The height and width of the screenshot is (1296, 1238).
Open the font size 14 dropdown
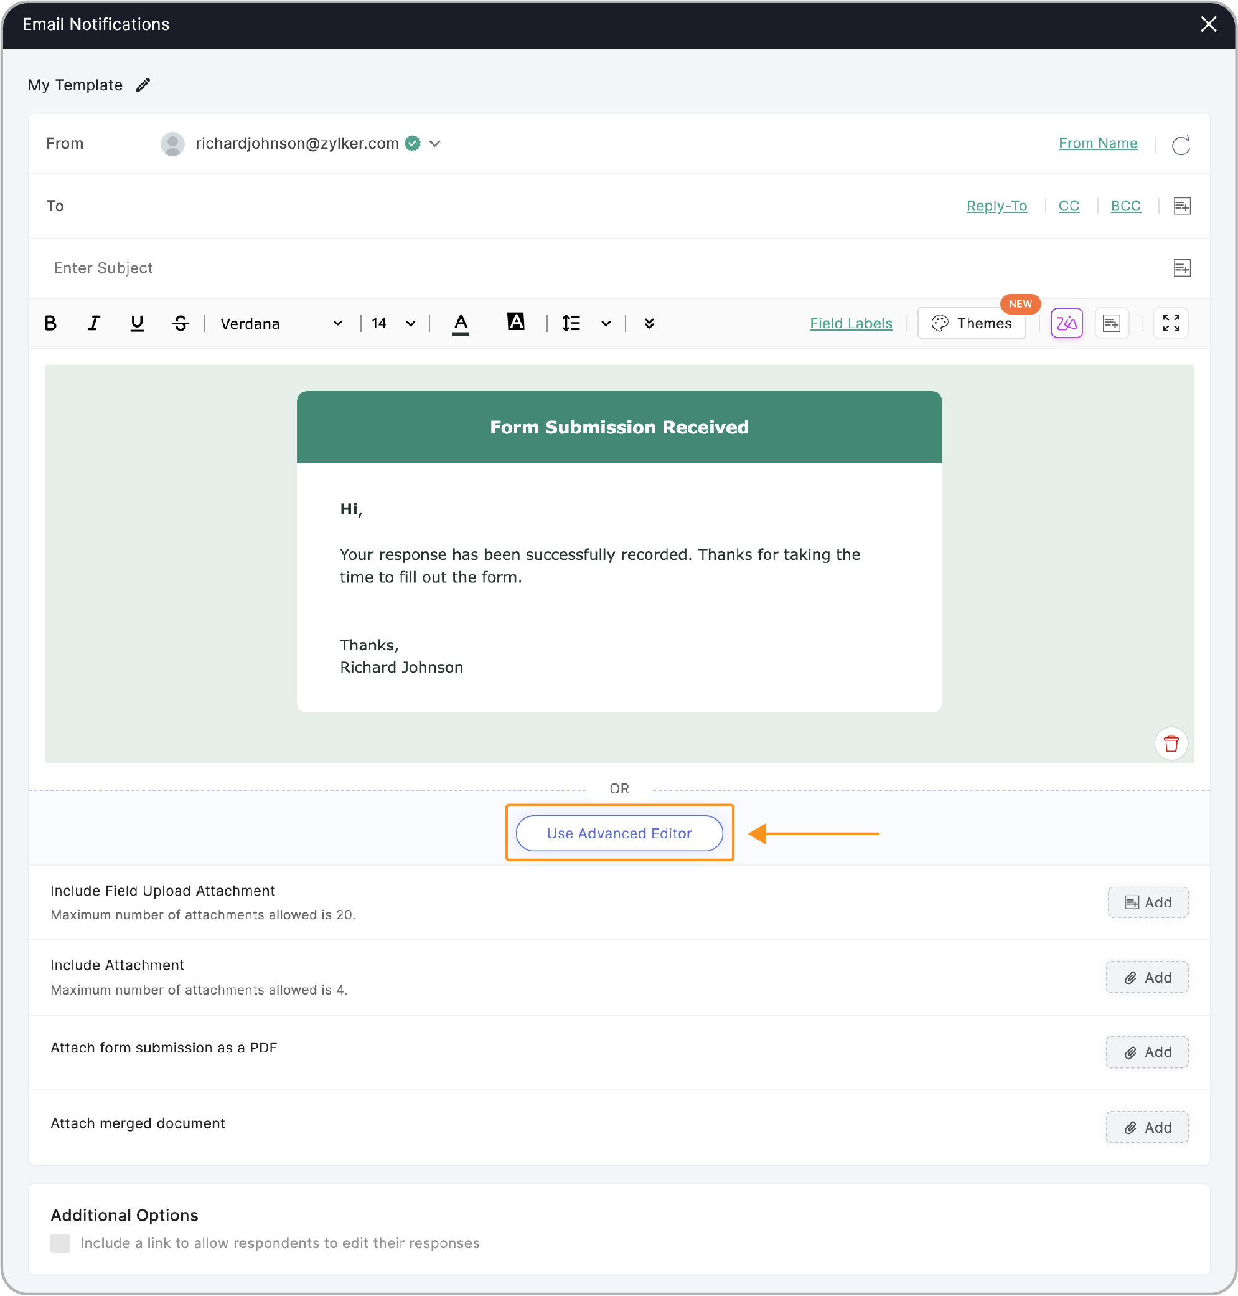pos(393,323)
